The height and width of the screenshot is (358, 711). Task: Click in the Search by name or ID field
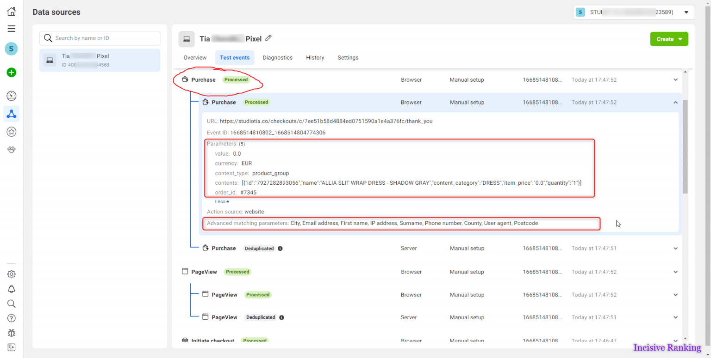100,38
